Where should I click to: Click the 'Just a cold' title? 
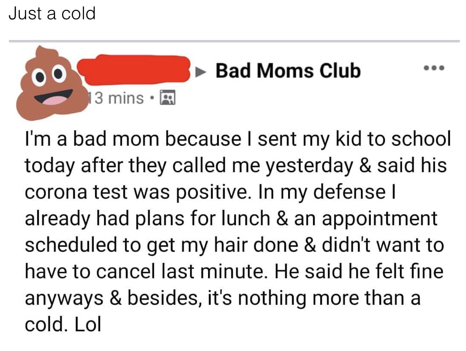click(x=52, y=14)
